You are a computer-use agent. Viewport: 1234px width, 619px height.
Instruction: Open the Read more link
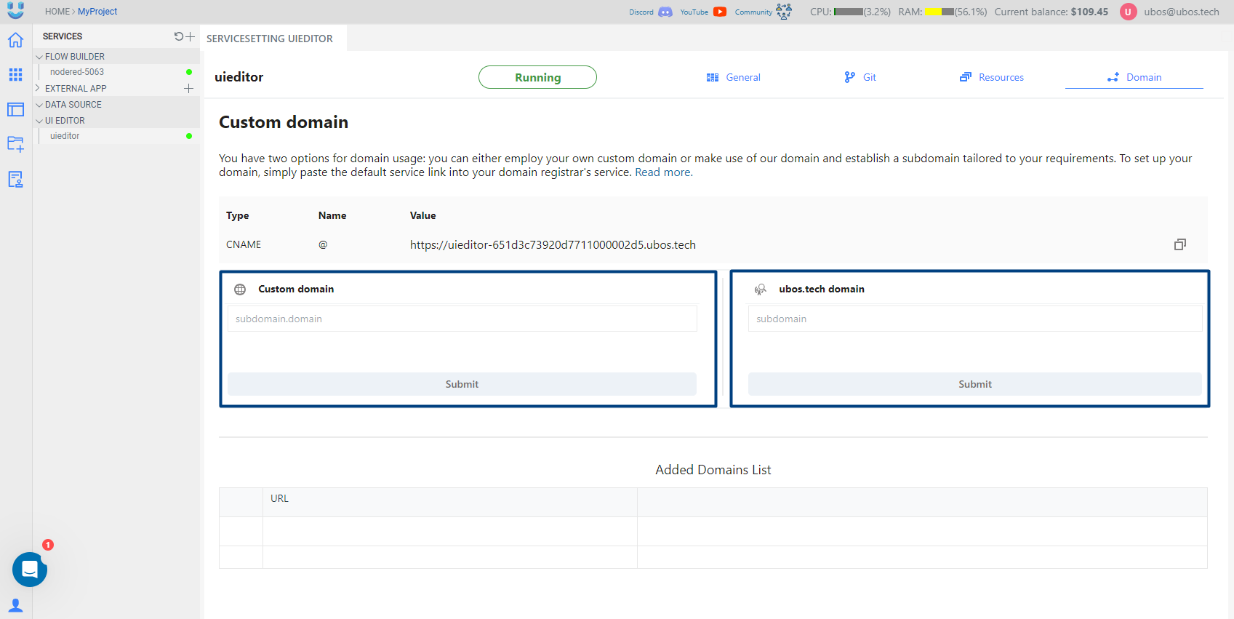click(x=663, y=172)
